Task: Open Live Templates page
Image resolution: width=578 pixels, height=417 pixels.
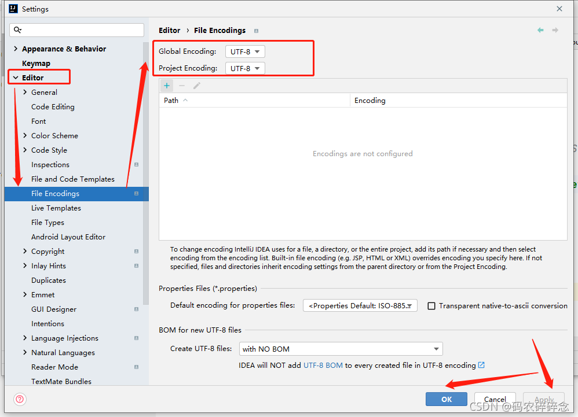Action: pyautogui.click(x=56, y=208)
